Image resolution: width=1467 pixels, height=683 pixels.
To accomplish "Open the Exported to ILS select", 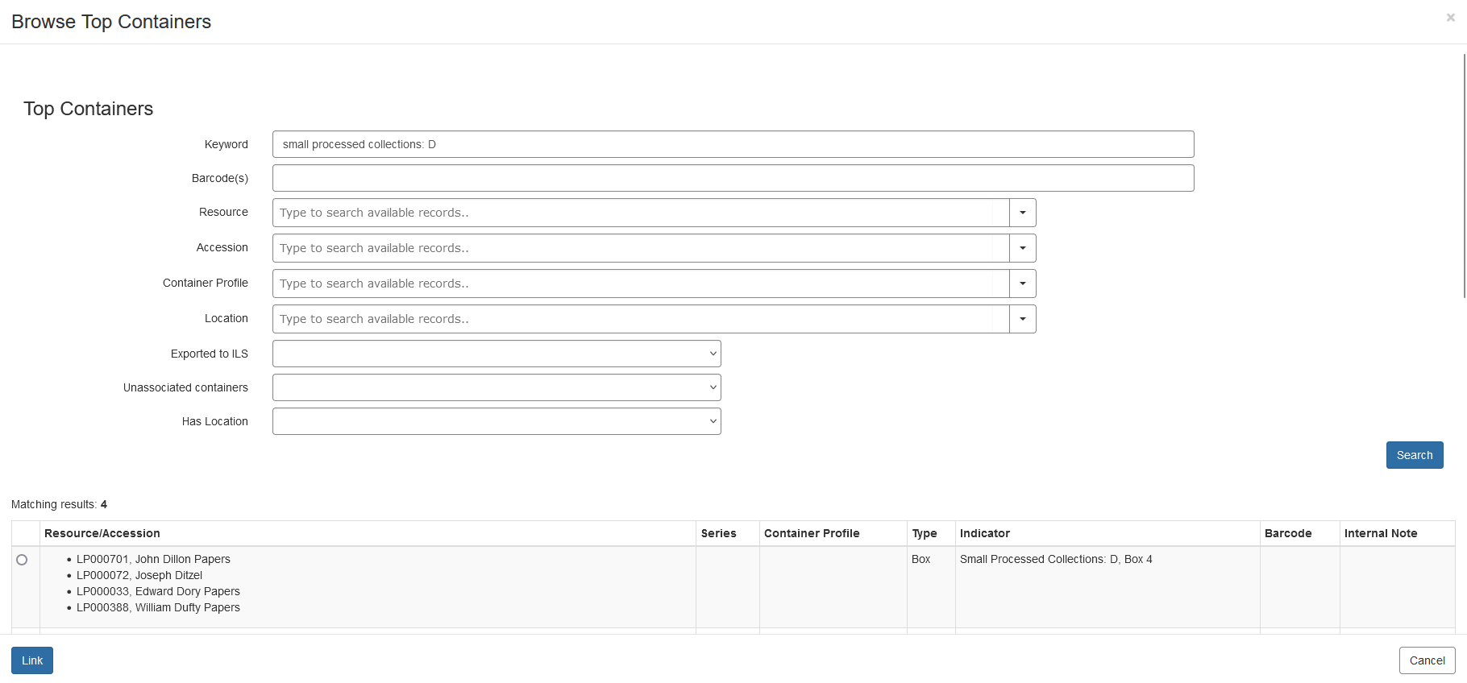I will click(x=497, y=354).
